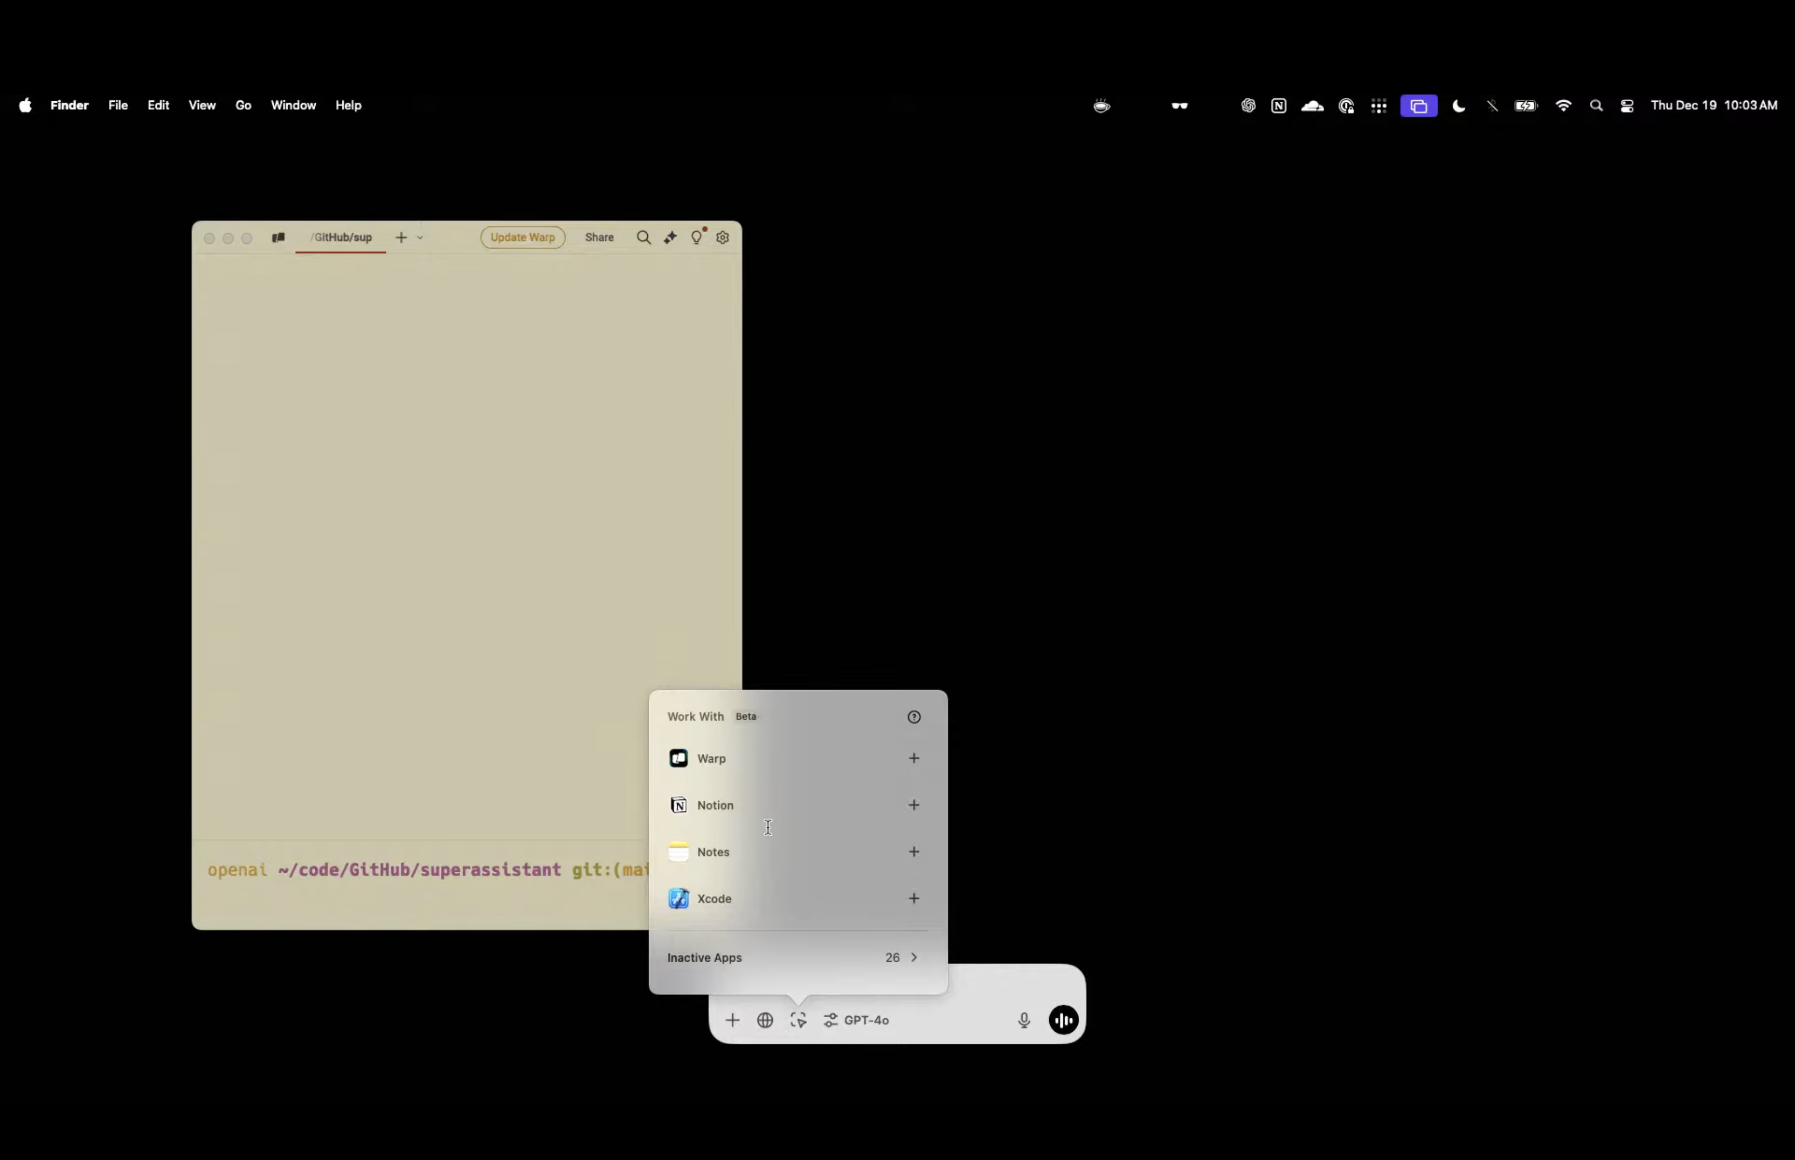Add Warp to Work With
The height and width of the screenshot is (1160, 1795).
[914, 759]
